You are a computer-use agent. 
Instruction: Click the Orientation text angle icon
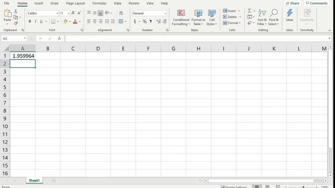point(107,13)
